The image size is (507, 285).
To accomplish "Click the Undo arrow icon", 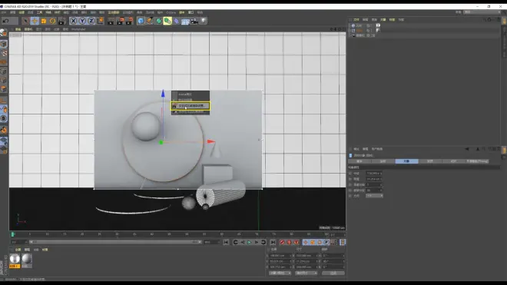I will tap(6, 21).
